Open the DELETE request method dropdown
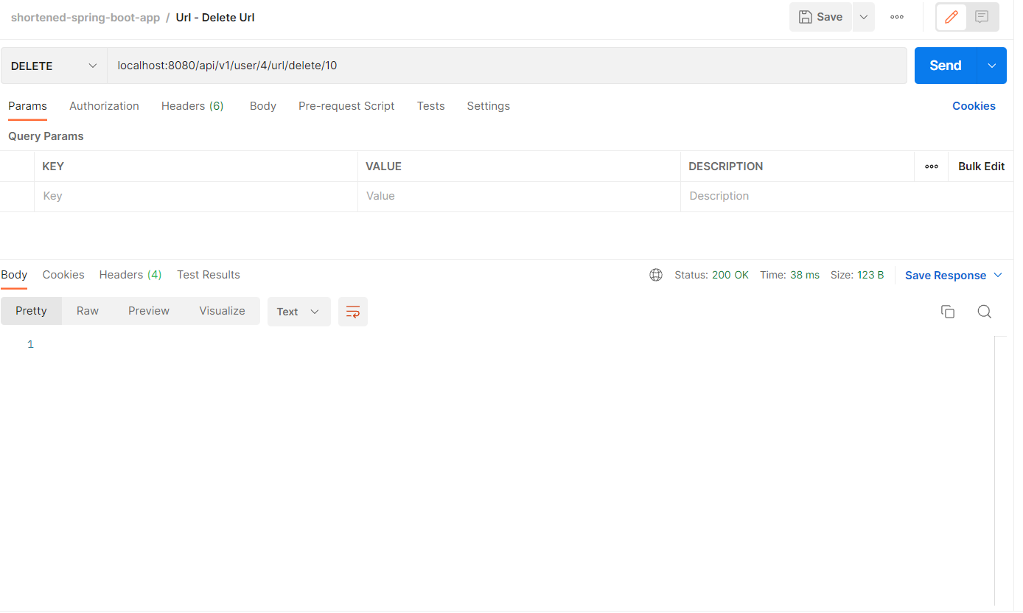 coord(52,66)
